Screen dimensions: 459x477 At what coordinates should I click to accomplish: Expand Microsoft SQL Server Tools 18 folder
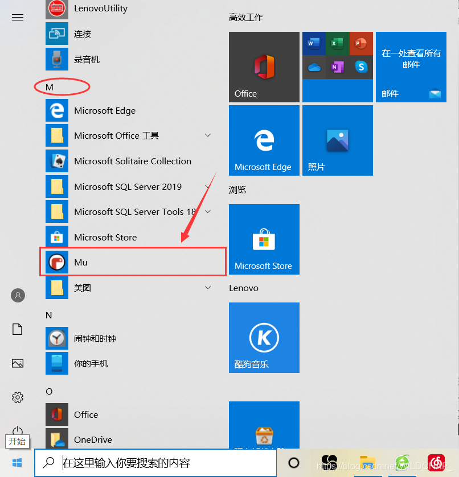[208, 211]
